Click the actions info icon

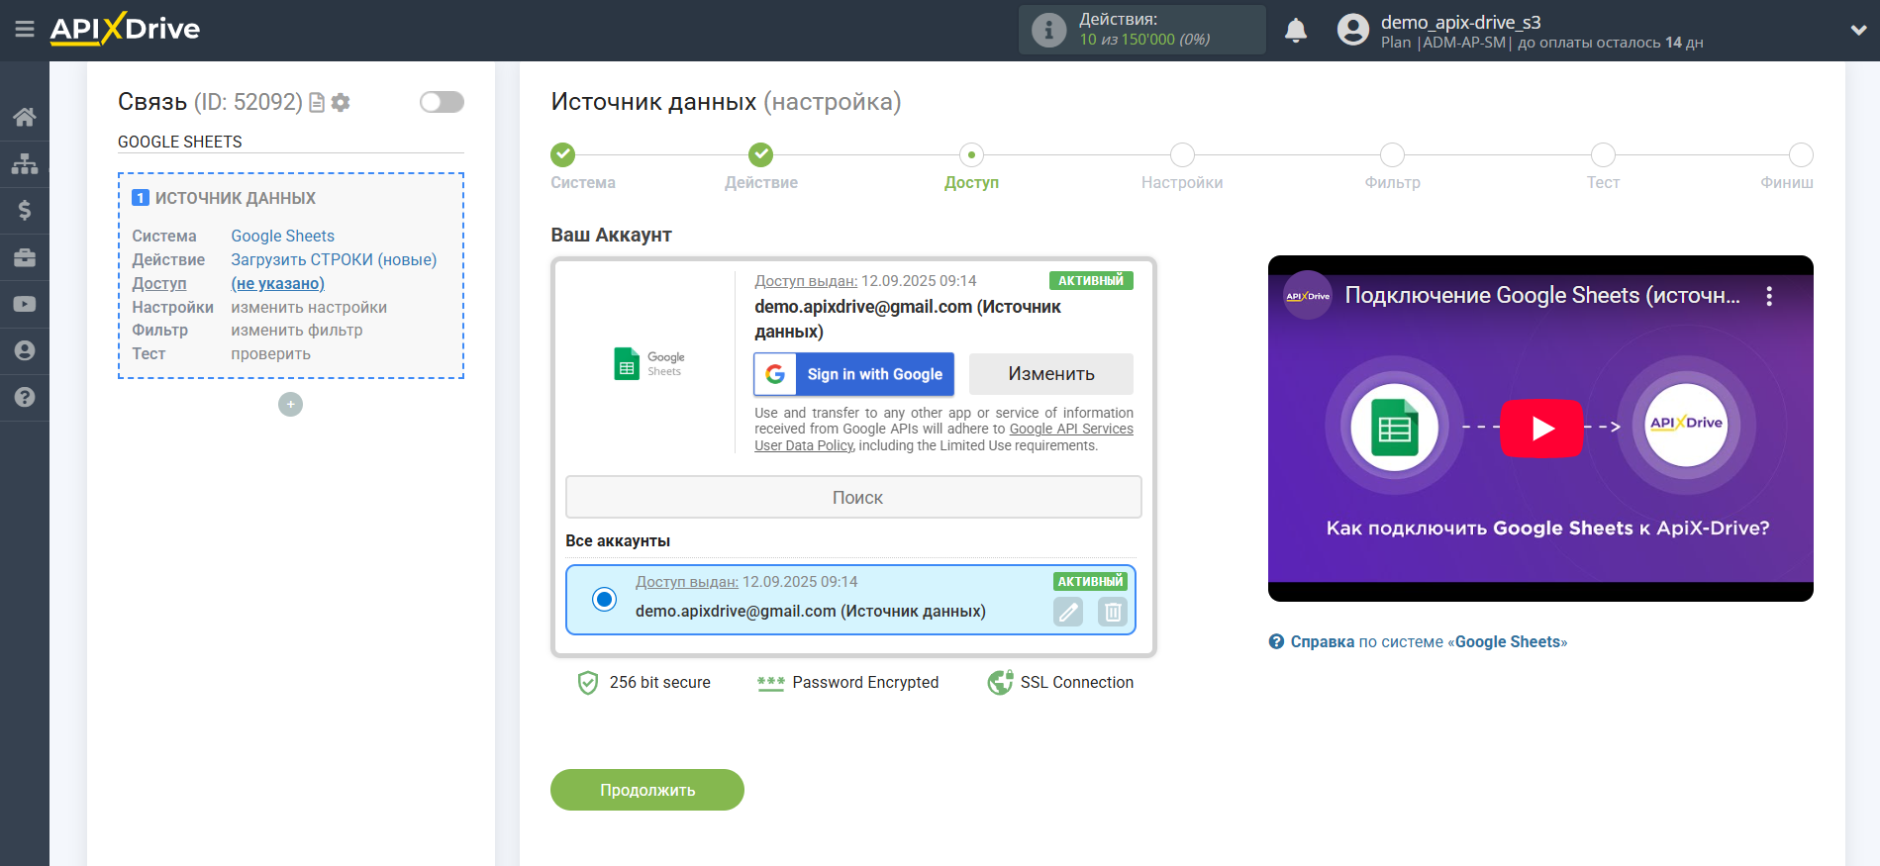[1048, 30]
